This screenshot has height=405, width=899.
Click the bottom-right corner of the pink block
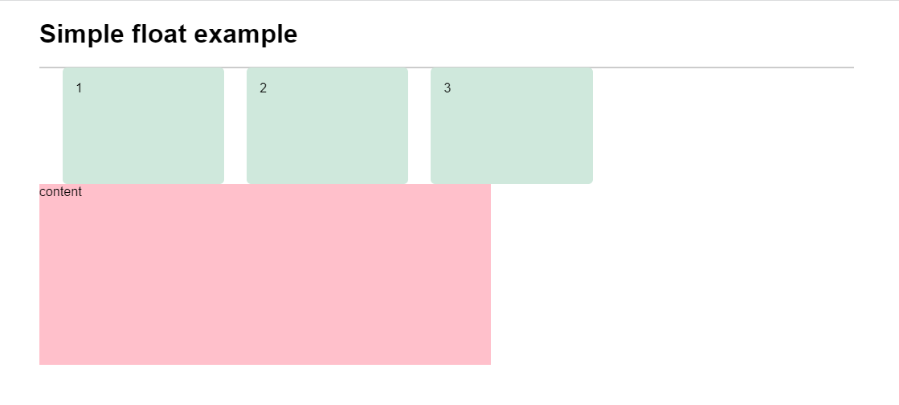tap(489, 363)
